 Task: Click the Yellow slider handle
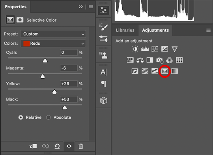pyautogui.click(x=54, y=92)
